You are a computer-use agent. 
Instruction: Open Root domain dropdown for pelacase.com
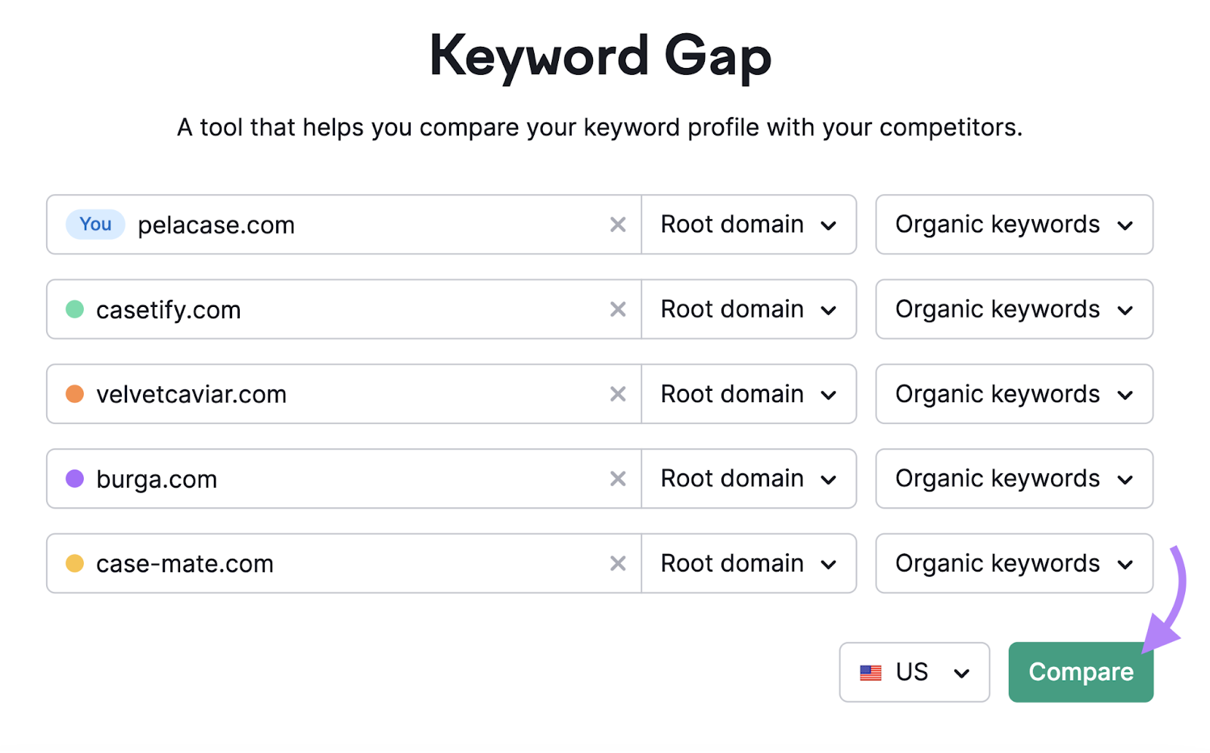pos(748,224)
